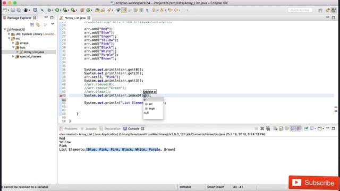Click the Debug bug toolbar icon

(49, 10)
